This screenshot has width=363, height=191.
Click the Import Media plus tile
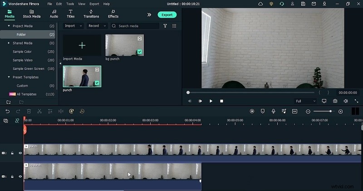(82, 45)
